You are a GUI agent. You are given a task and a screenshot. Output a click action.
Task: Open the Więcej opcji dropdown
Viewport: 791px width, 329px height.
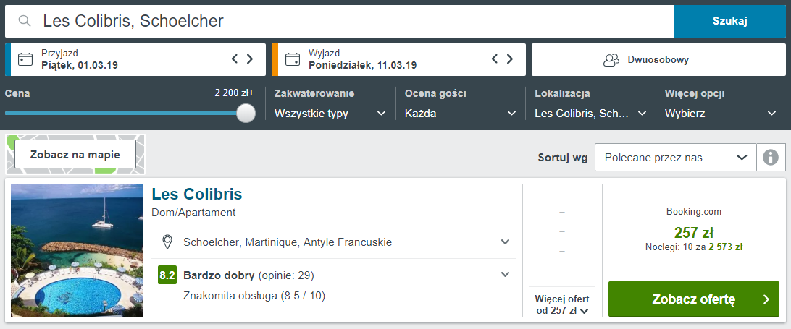point(721,114)
